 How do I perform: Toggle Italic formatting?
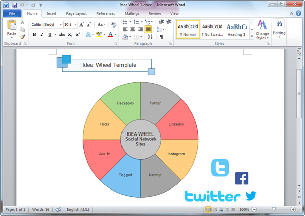42,35
